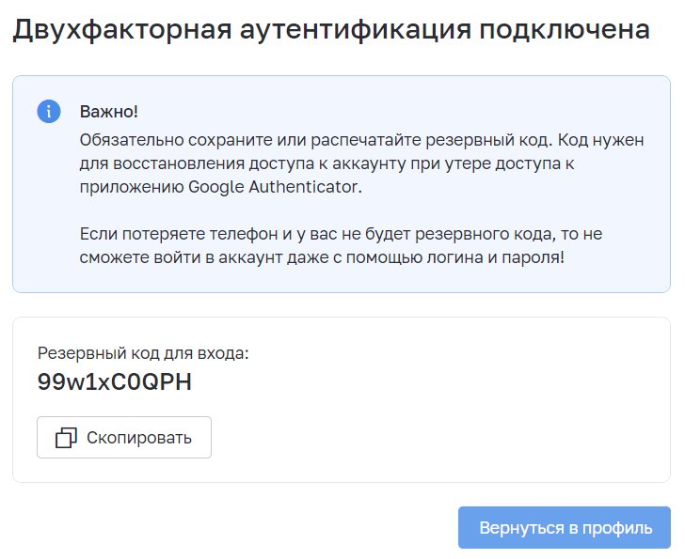Click the word подключена in the title

pos(565,30)
